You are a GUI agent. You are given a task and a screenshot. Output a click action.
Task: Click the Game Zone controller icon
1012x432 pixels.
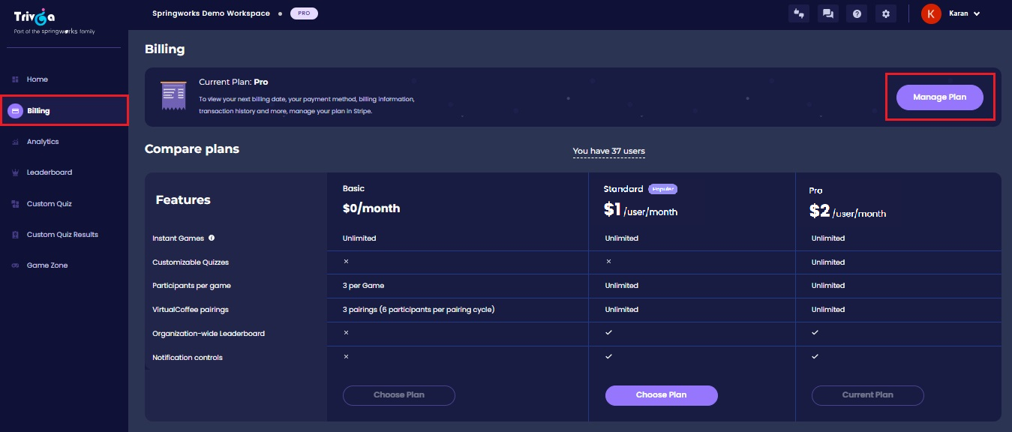[x=15, y=265]
